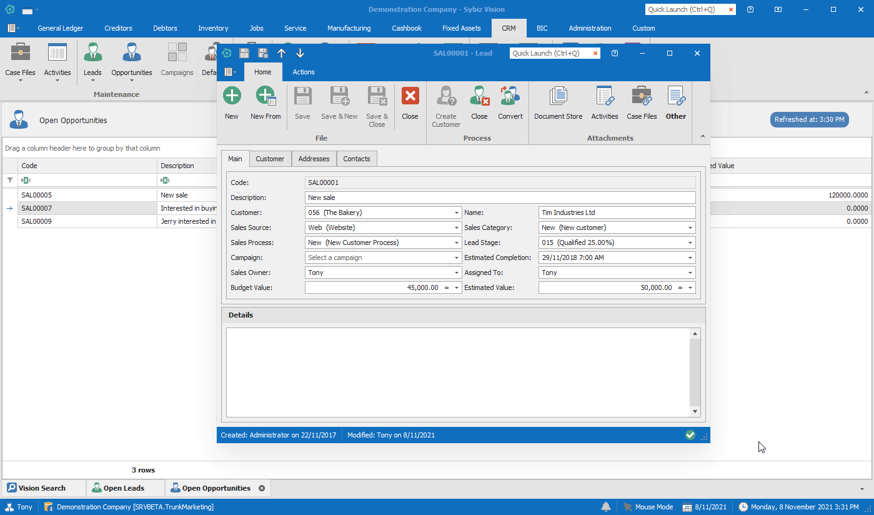This screenshot has height=515, width=874.
Task: Open the Actions ribbon tab
Action: click(304, 72)
